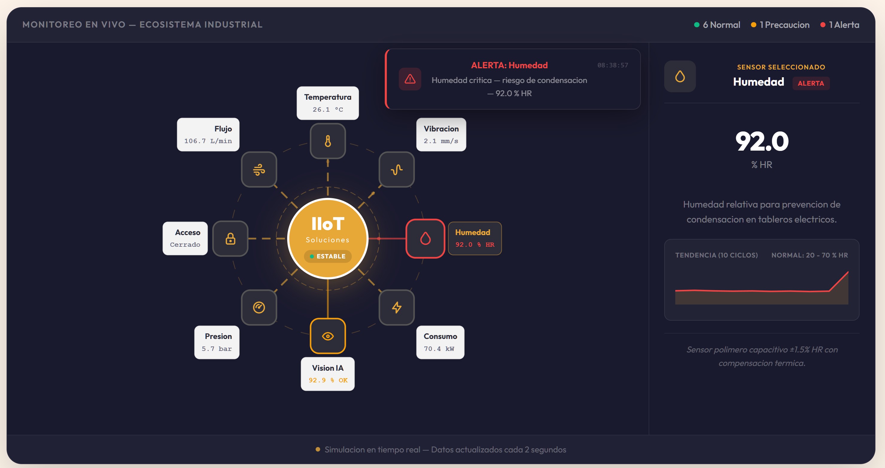This screenshot has height=468, width=885.
Task: Click the ESTABLE status pill
Action: tap(328, 256)
